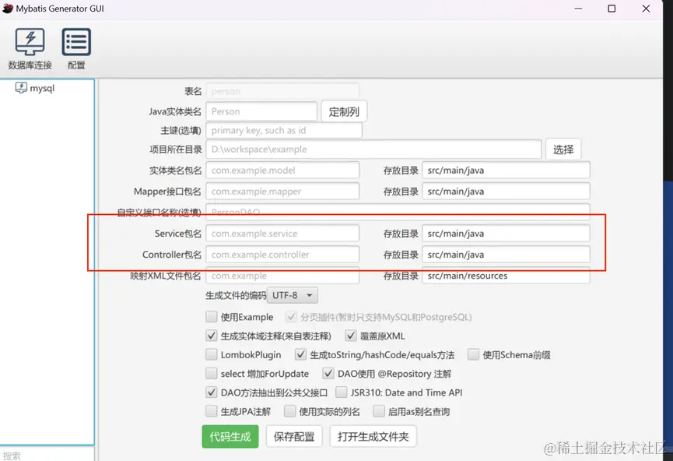
Task: Click the 映射XML文件包名 input field
Action: click(x=282, y=276)
